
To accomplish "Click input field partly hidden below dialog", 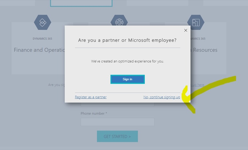I will (118, 104).
